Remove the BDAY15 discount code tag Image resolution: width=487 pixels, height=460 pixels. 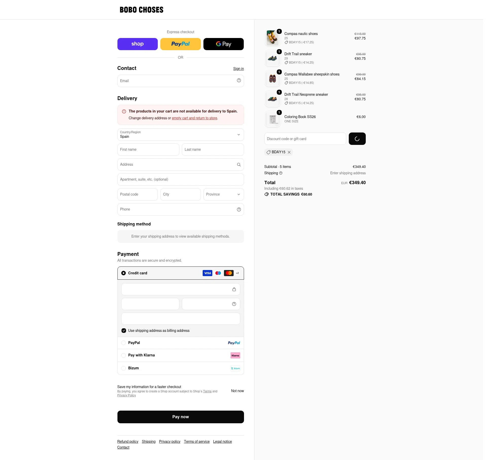tap(289, 152)
